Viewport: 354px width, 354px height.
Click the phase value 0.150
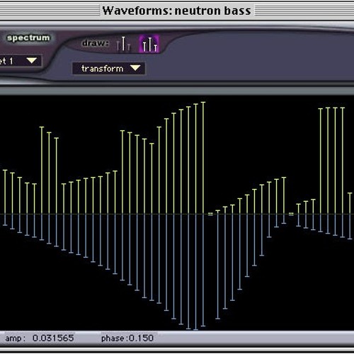142,338
